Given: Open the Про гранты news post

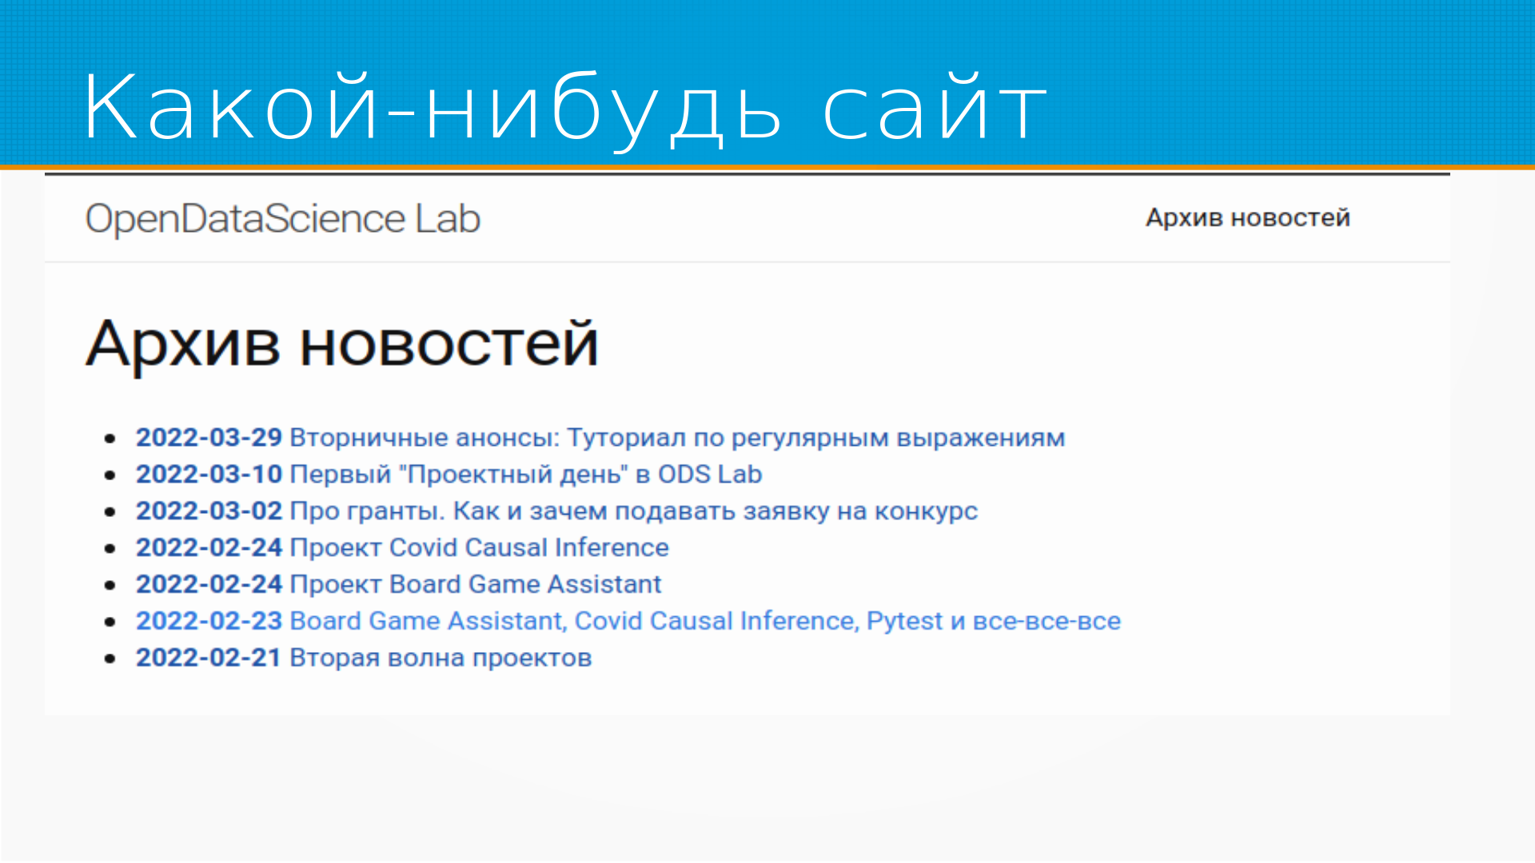Looking at the screenshot, I should click(x=633, y=511).
